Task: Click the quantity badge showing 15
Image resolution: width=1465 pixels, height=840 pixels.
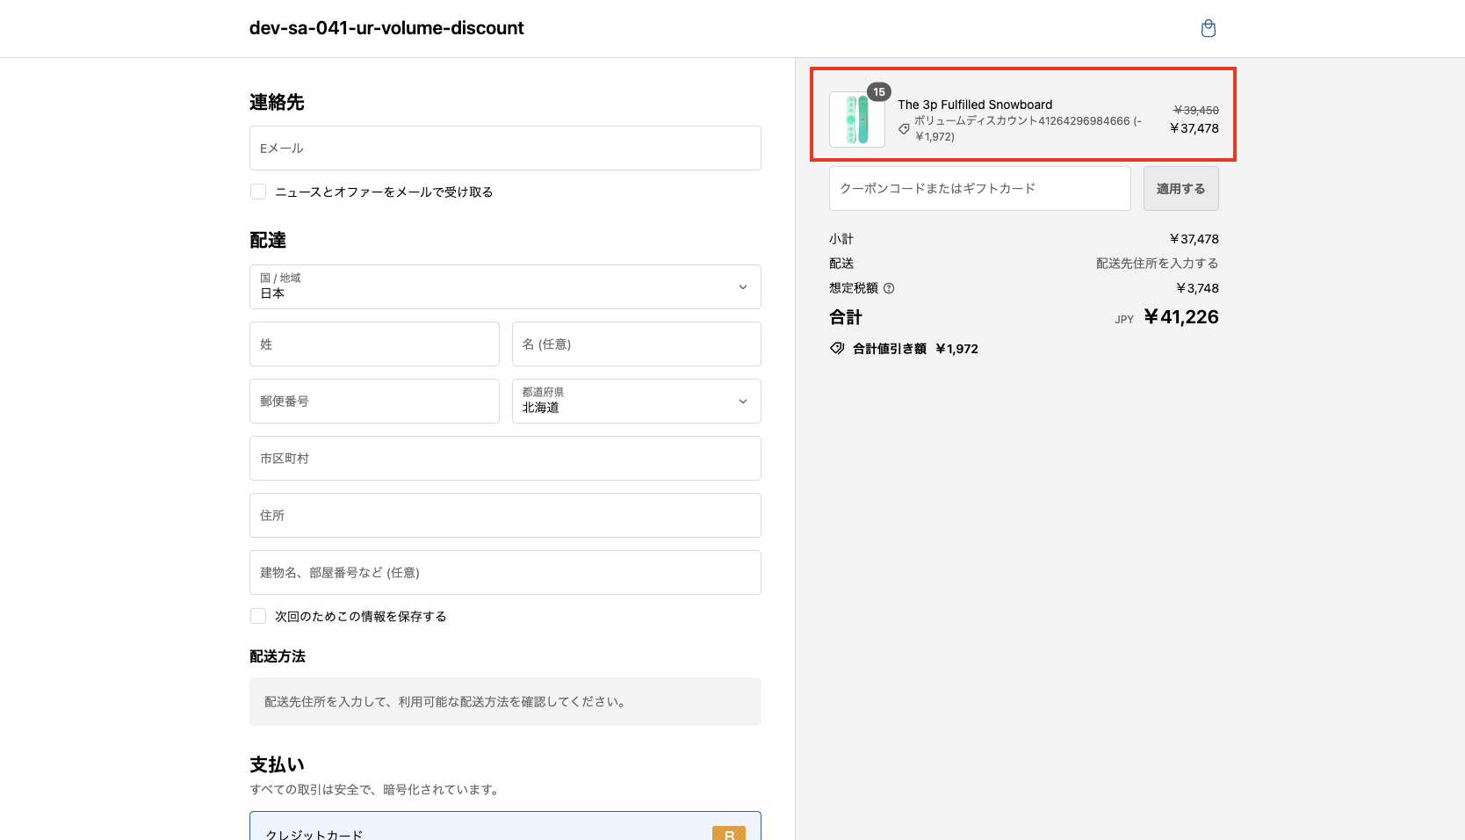Action: point(877,91)
